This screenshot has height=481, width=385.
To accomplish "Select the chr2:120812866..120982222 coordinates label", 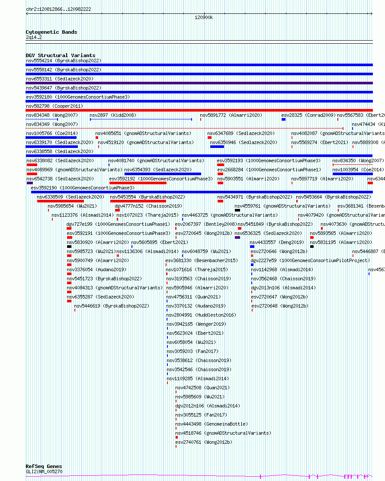I will coord(58,9).
